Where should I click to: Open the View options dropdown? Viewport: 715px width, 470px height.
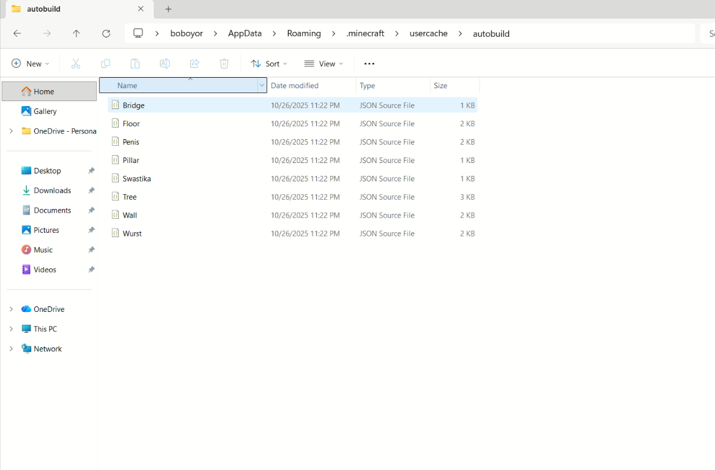(x=323, y=64)
